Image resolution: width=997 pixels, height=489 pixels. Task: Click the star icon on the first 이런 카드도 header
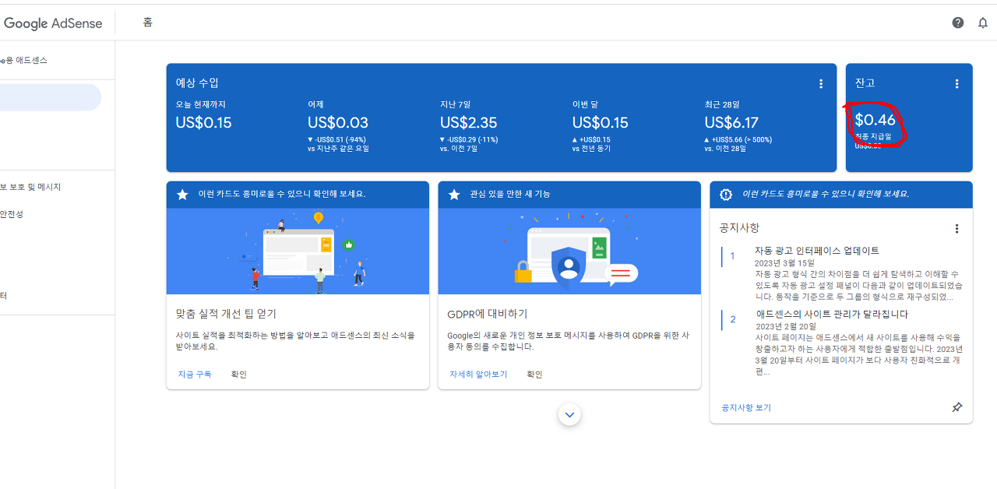click(x=182, y=195)
